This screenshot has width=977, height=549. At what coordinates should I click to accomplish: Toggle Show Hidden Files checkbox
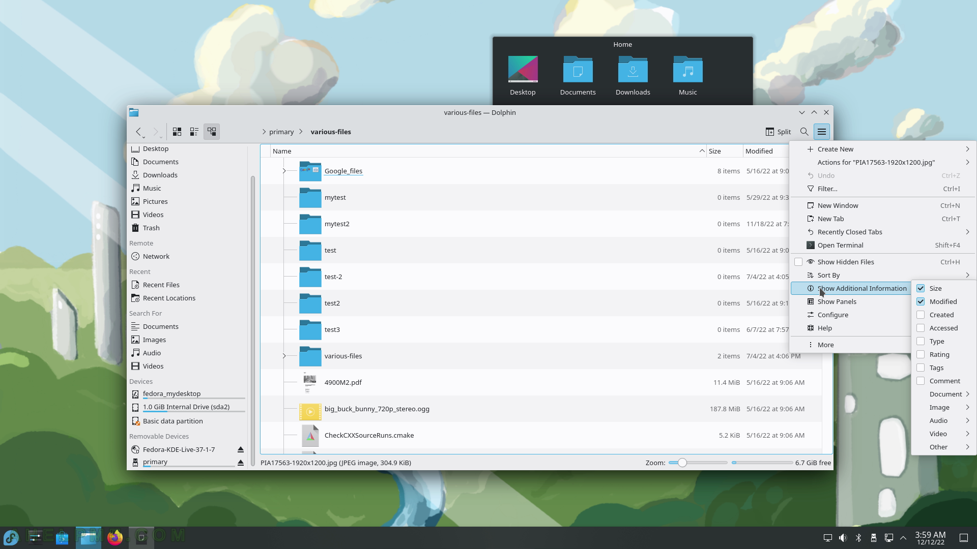(x=798, y=262)
